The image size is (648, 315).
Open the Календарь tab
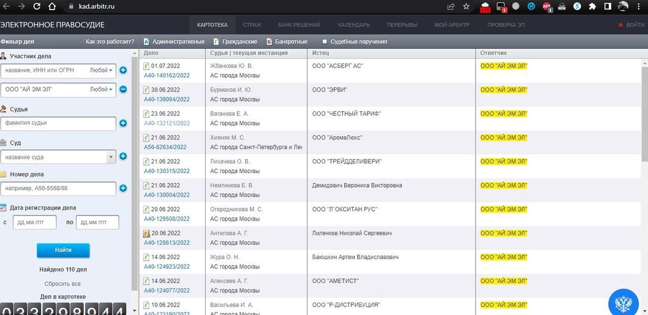pyautogui.click(x=354, y=25)
